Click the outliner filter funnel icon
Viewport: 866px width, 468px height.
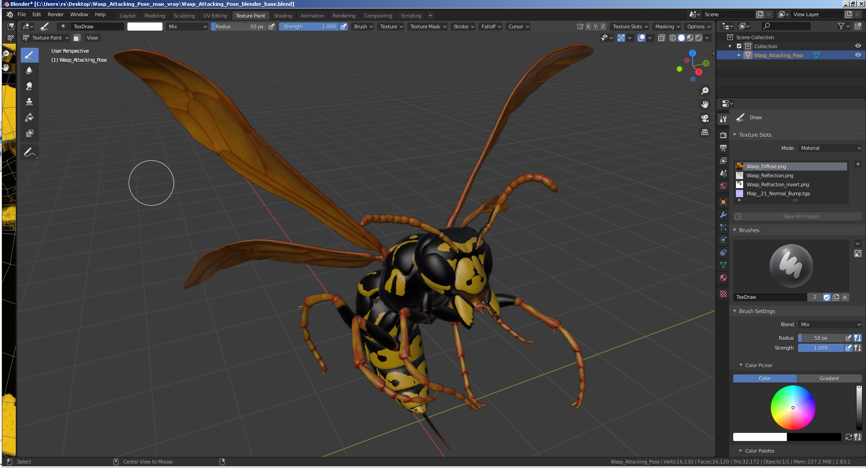(x=841, y=27)
